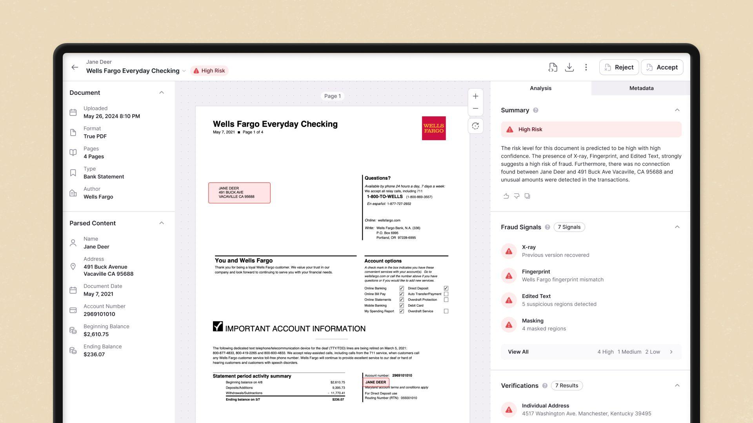Toggle the thumbs down feedback icon
The height and width of the screenshot is (423, 753).
point(517,196)
